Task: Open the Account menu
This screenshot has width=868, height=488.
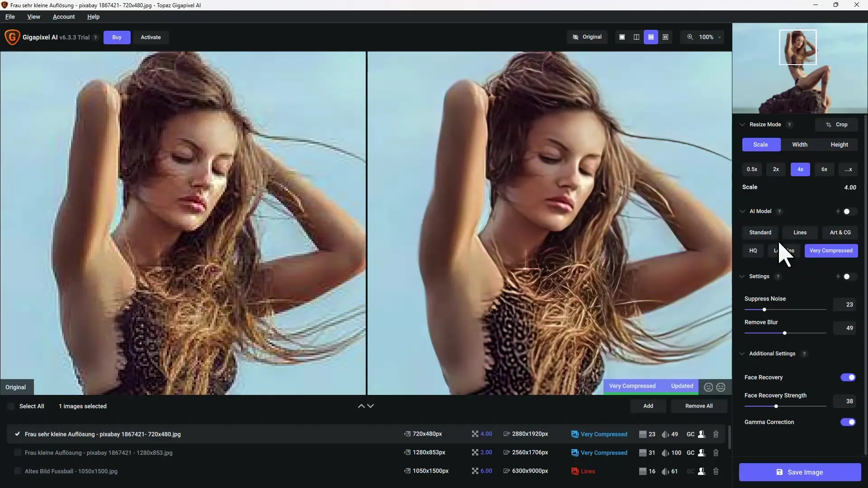Action: pos(64,16)
